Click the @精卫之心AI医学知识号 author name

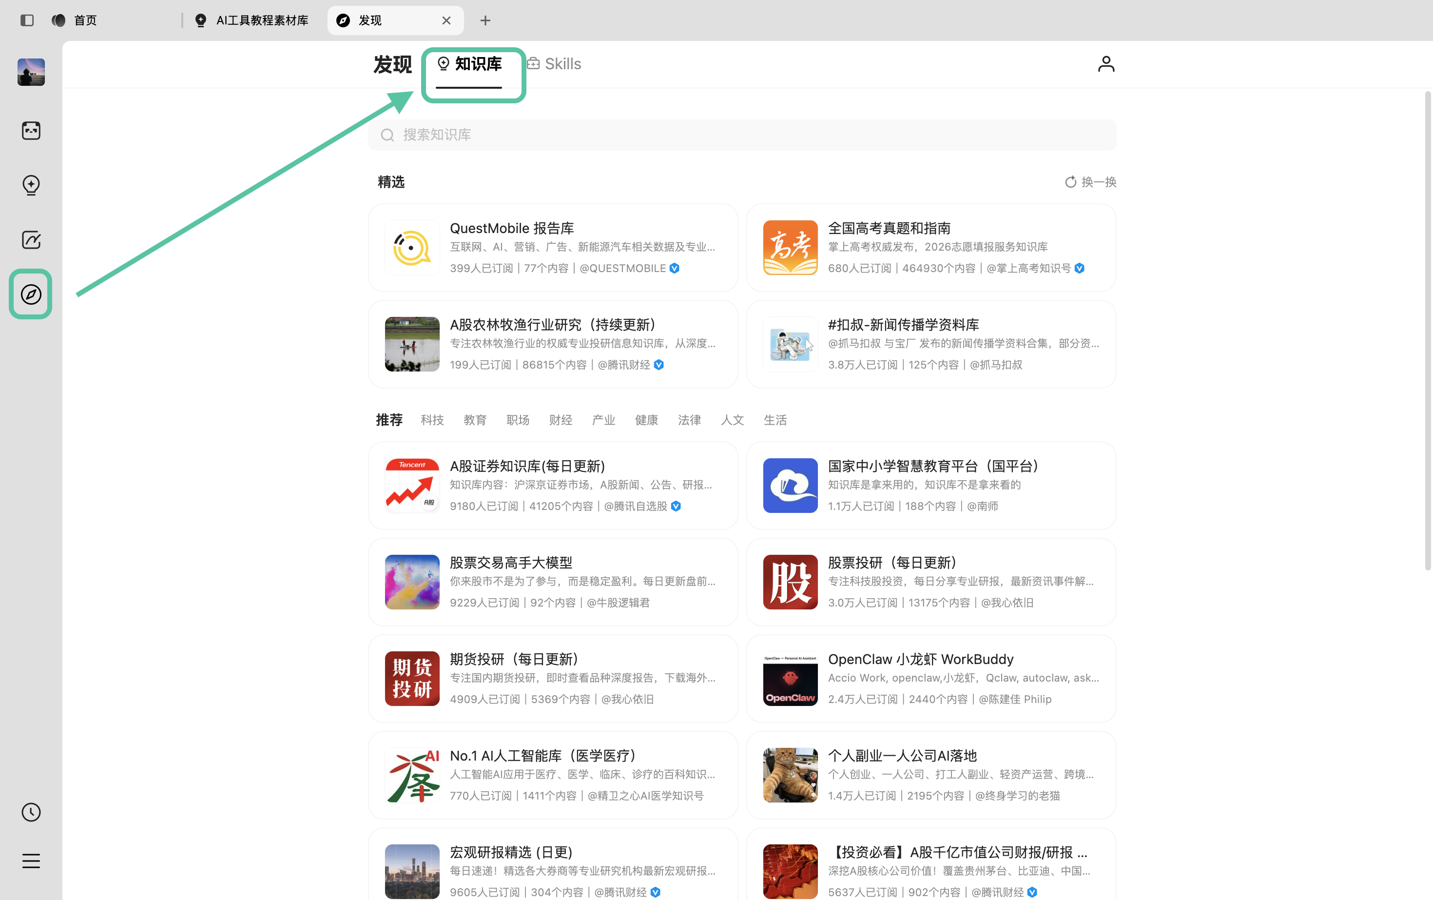[646, 796]
